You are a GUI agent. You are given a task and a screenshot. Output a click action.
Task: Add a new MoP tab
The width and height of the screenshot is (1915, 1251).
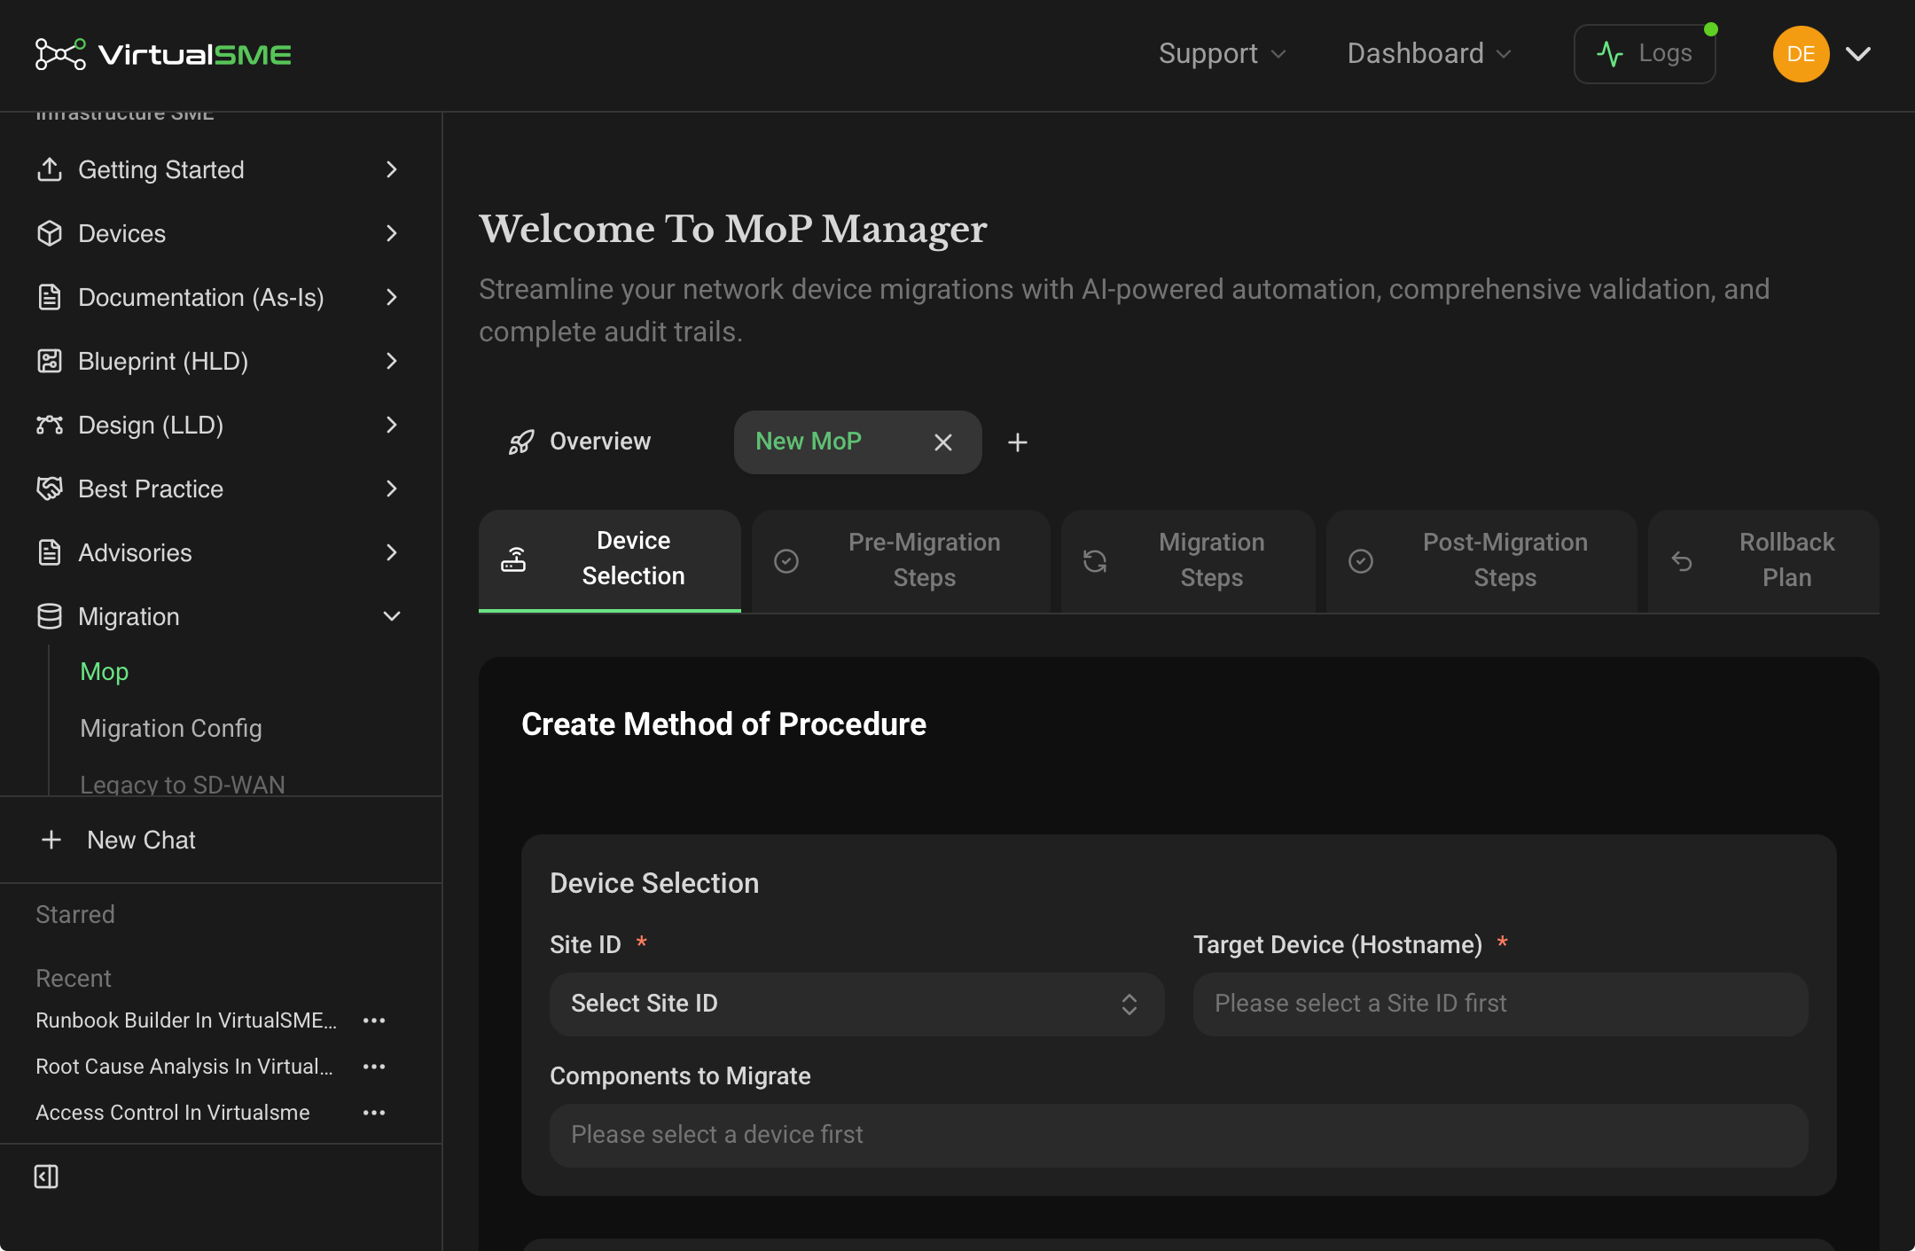(x=1018, y=442)
